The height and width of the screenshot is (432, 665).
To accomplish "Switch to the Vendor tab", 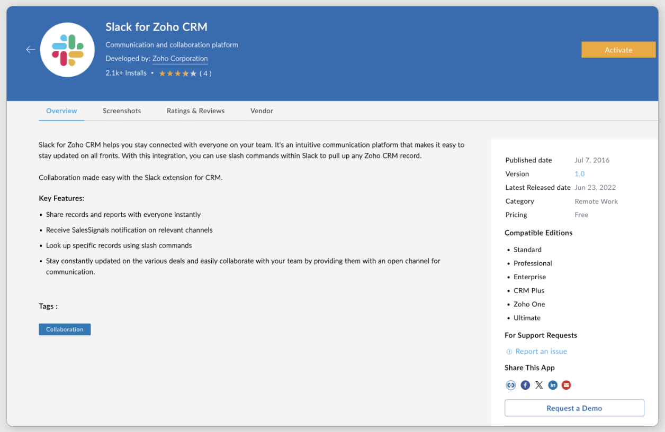I will pos(262,111).
